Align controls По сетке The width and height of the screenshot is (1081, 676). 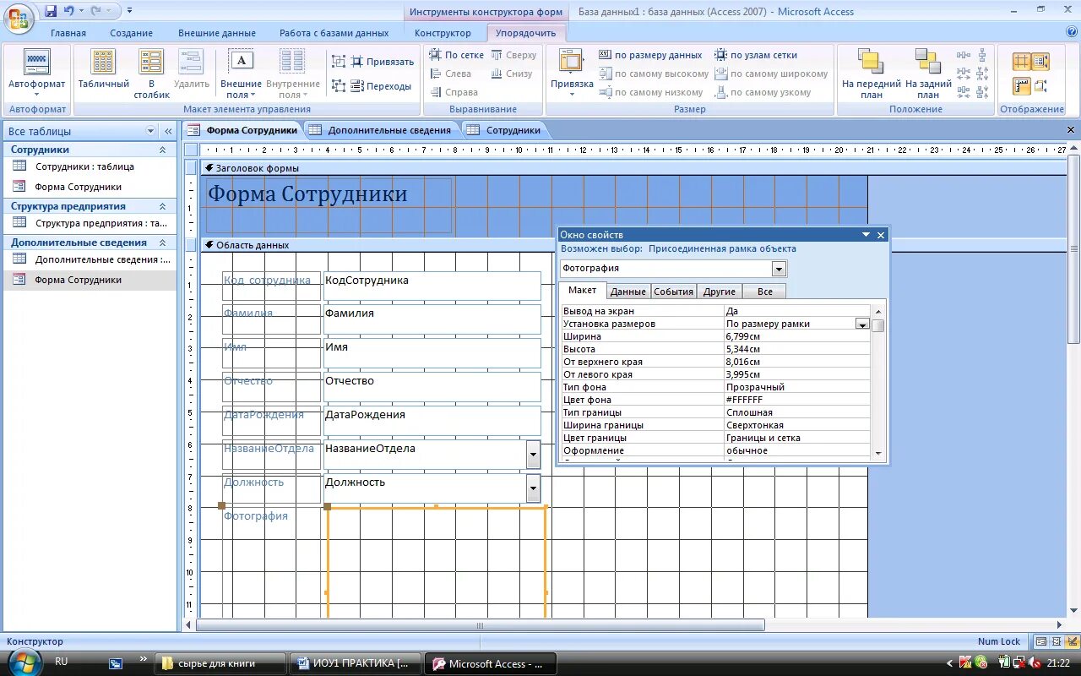(x=457, y=55)
